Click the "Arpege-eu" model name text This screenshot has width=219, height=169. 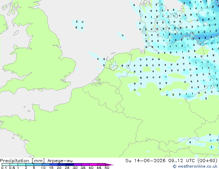coord(60,161)
